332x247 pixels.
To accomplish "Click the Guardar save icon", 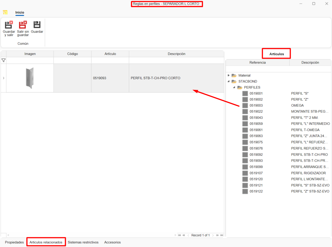I will [x=37, y=25].
